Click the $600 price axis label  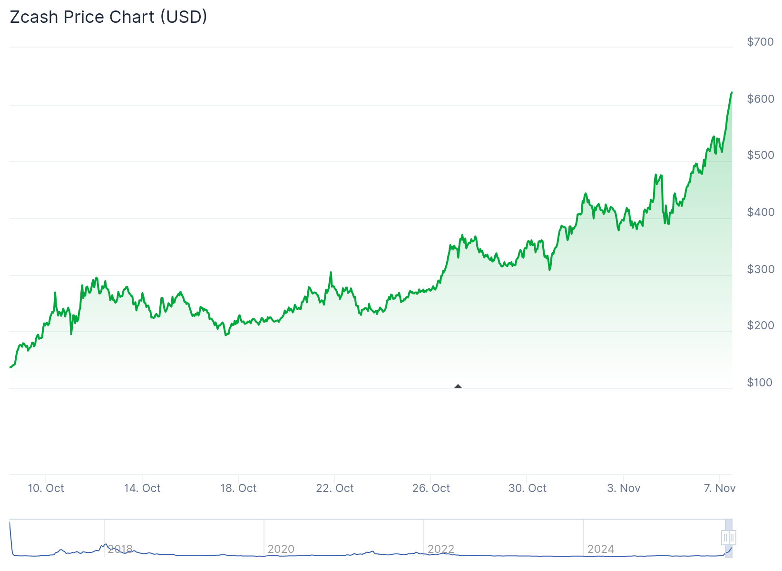click(x=761, y=99)
